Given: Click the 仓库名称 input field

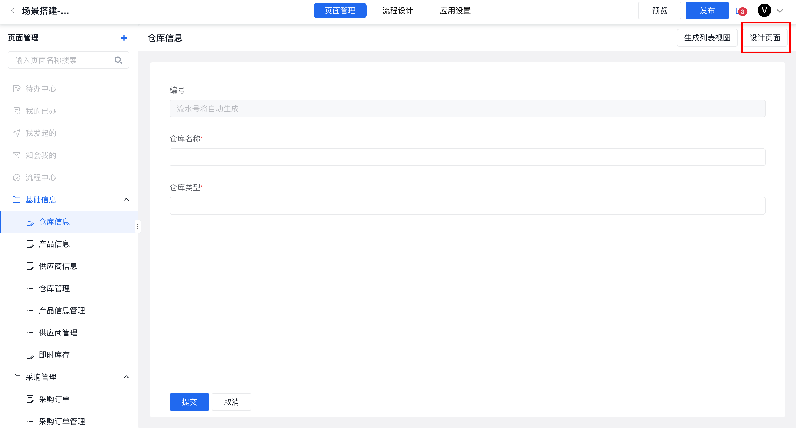Looking at the screenshot, I should point(467,157).
